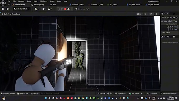The width and height of the screenshot is (179, 101).
Task: Open the viewport Show eye dropdown
Action: click(146, 14)
